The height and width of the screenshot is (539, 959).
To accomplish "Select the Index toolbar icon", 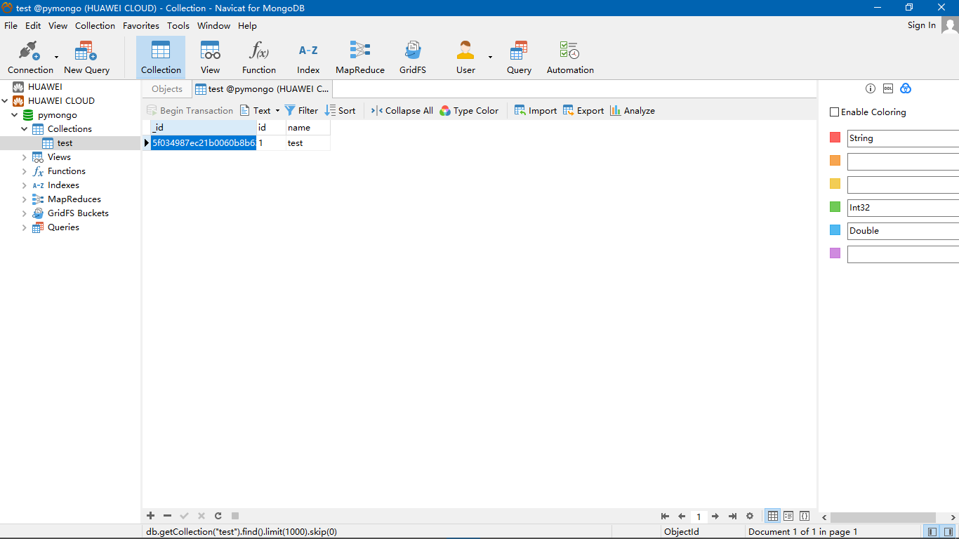I will tap(308, 57).
